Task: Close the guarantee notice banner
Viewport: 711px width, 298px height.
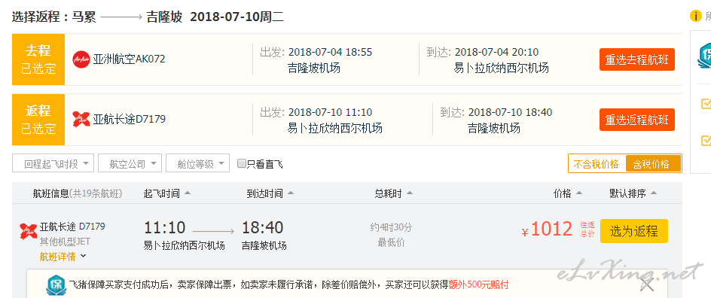Action: pyautogui.click(x=647, y=284)
